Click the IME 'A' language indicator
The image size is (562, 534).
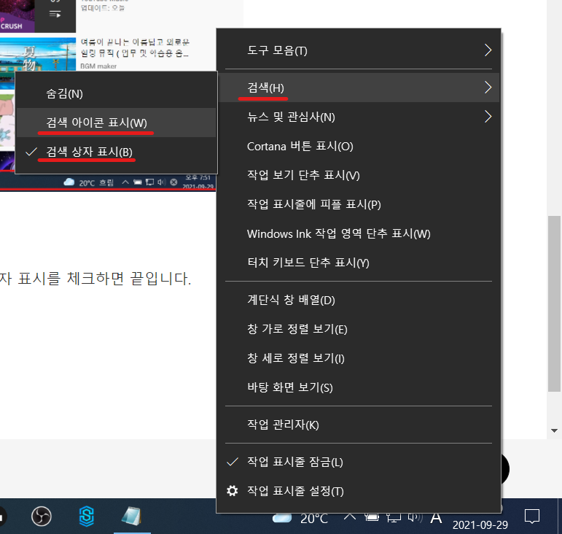436,518
